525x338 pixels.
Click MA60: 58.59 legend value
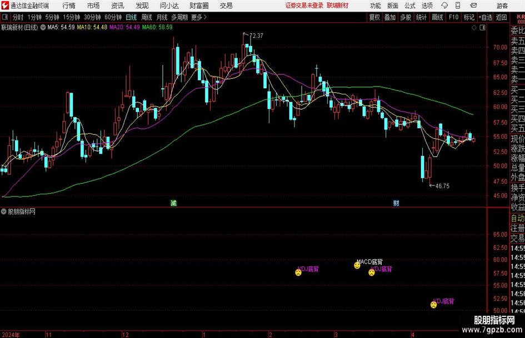(157, 27)
